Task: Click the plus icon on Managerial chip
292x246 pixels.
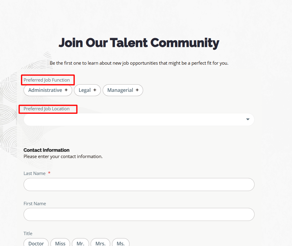Action: (137, 90)
